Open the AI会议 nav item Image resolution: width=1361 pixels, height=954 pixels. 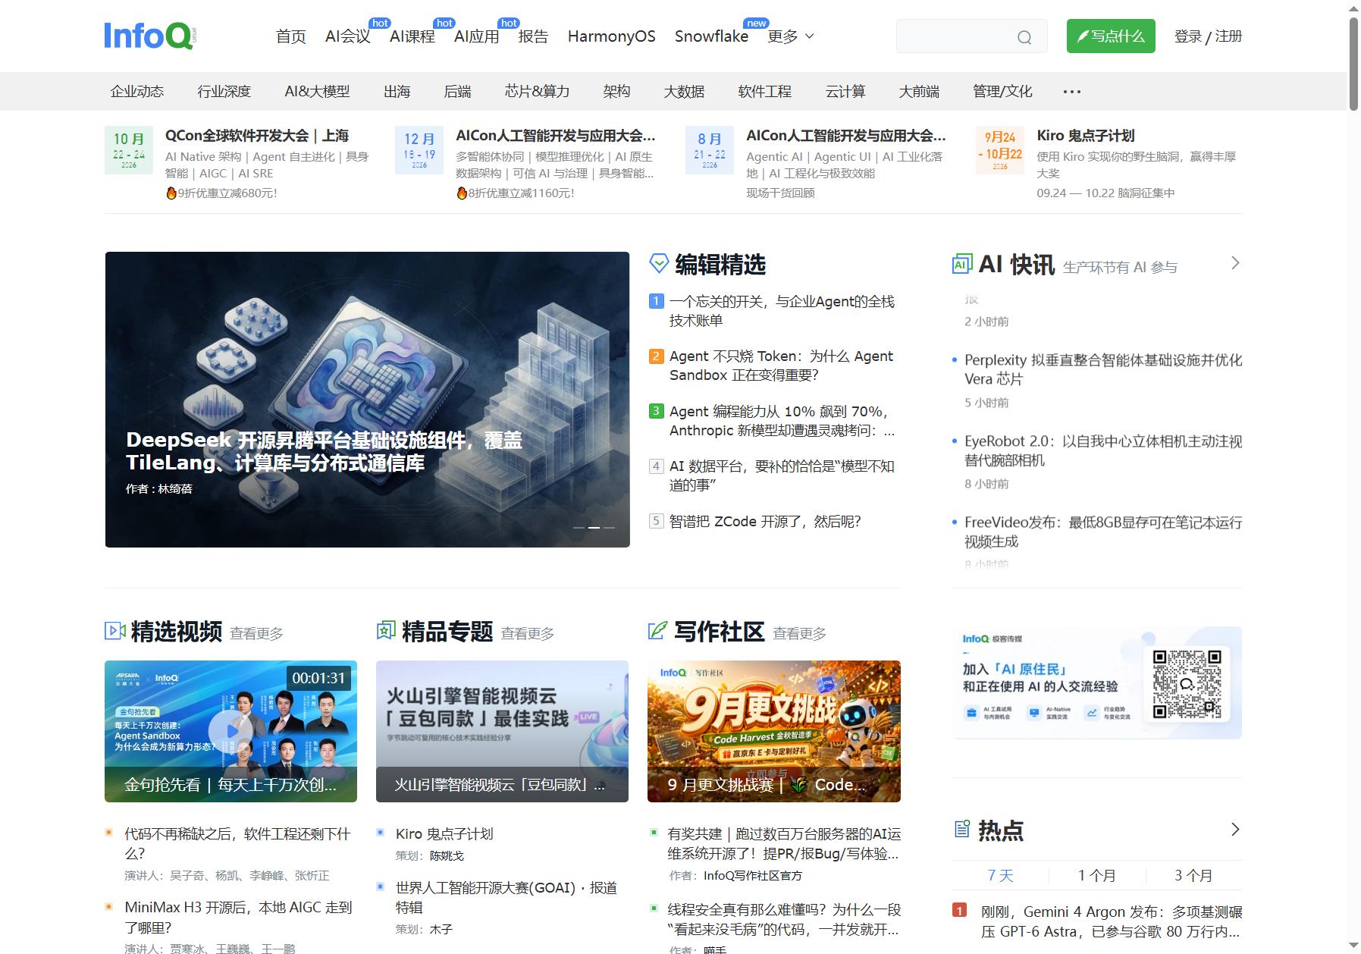pyautogui.click(x=348, y=36)
